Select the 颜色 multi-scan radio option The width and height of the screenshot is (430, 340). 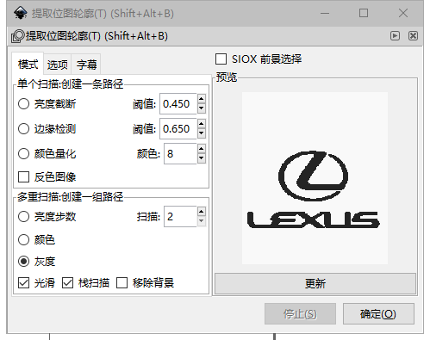click(x=23, y=239)
